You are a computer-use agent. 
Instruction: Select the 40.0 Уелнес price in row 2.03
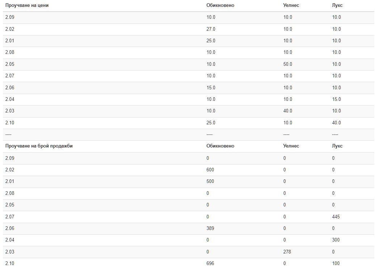[288, 111]
